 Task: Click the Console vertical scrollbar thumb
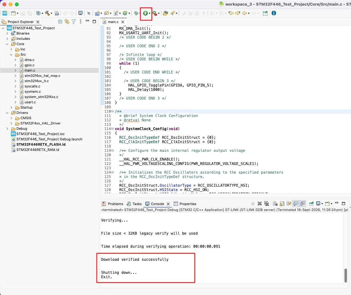pyautogui.click(x=346, y=275)
